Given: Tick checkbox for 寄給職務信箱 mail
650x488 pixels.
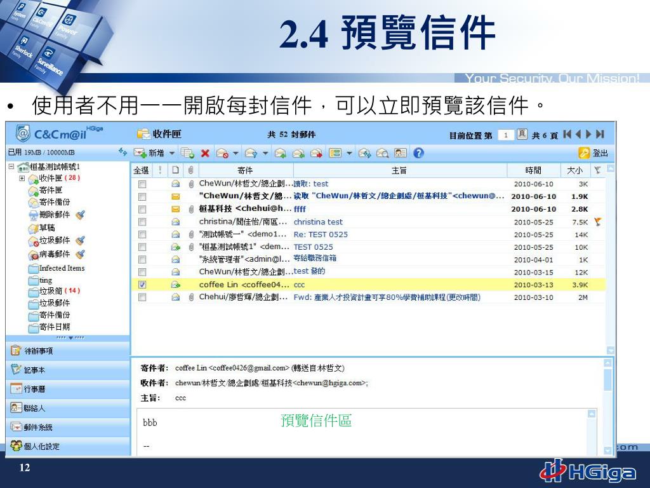Looking at the screenshot, I should tap(142, 259).
